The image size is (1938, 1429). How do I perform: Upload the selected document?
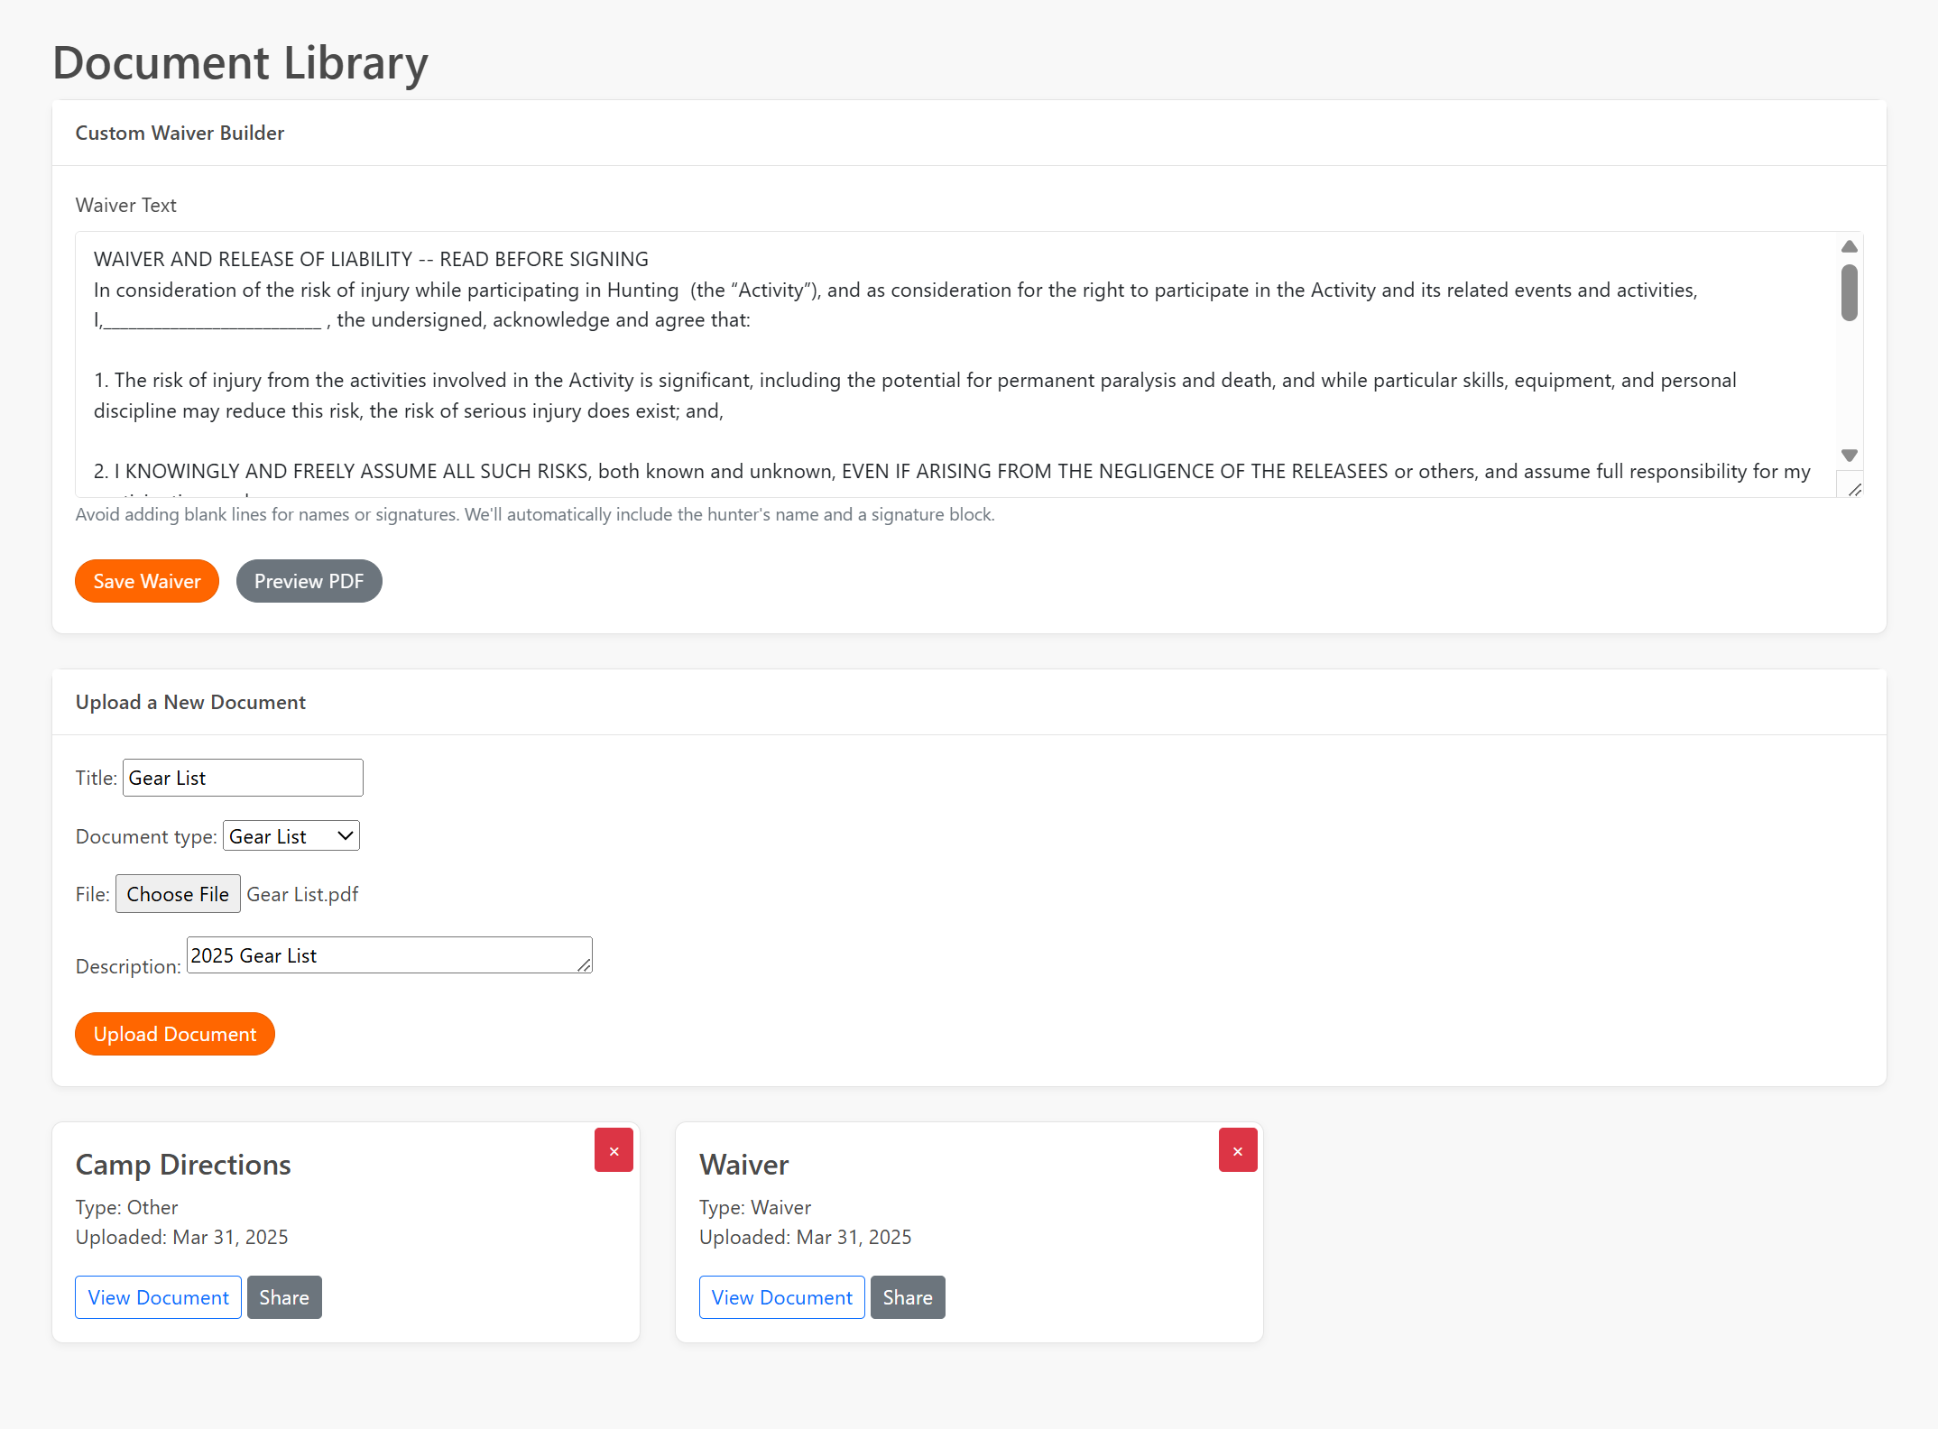[174, 1033]
